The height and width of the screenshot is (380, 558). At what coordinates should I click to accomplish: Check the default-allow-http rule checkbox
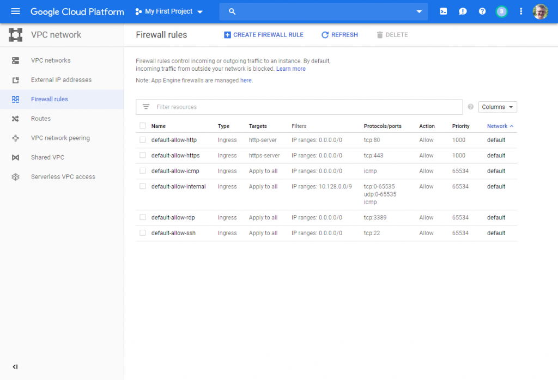click(143, 140)
